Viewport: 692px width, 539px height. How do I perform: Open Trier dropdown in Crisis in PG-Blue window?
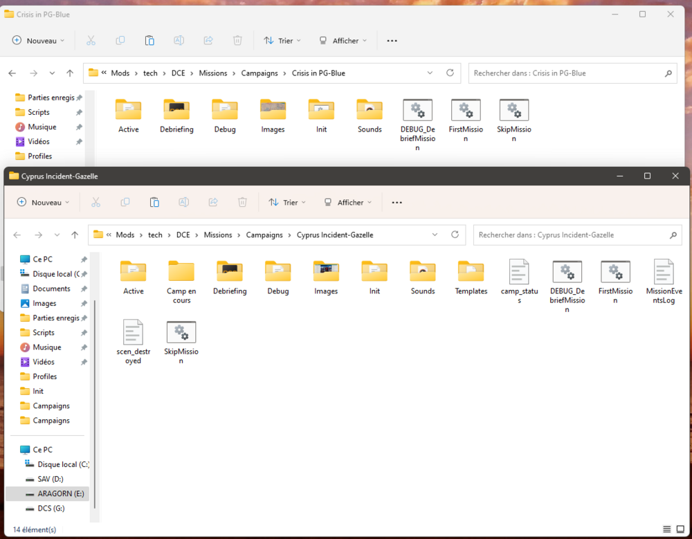coord(282,41)
